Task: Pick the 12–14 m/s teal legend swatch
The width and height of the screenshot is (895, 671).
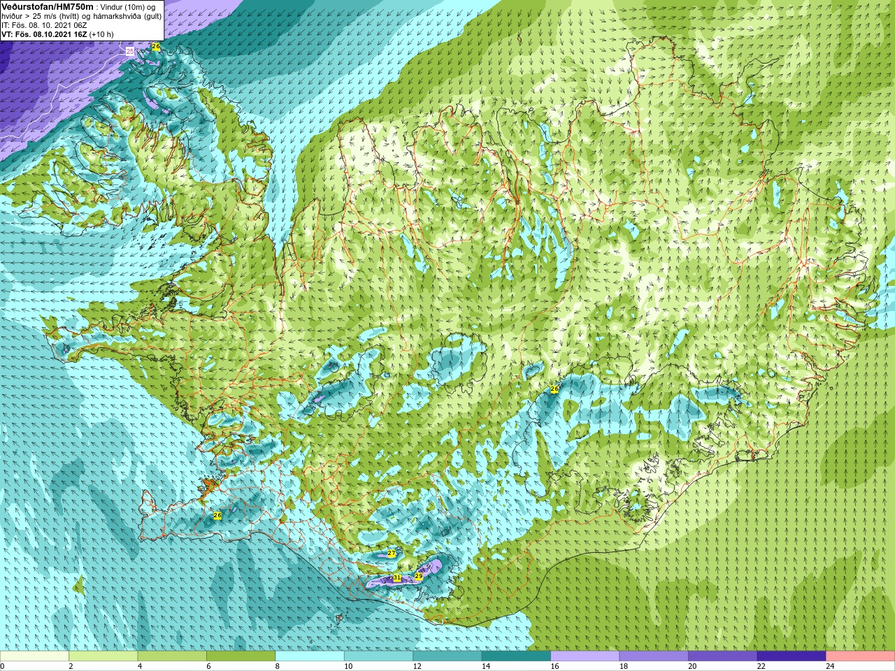Action: pyautogui.click(x=447, y=656)
